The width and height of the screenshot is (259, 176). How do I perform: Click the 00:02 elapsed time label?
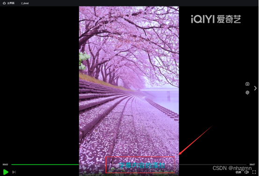5,164
